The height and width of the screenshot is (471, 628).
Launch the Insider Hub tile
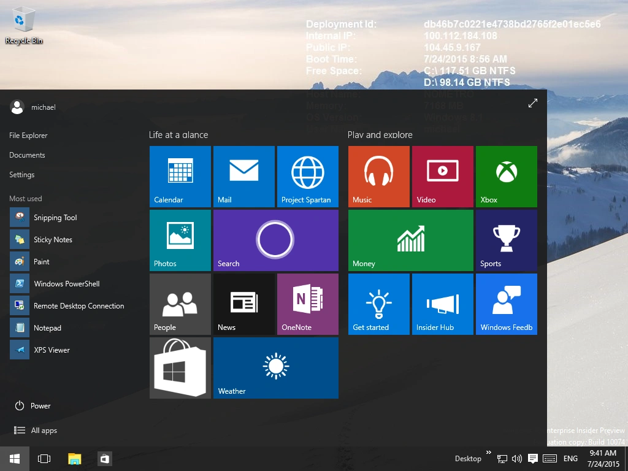[442, 304]
